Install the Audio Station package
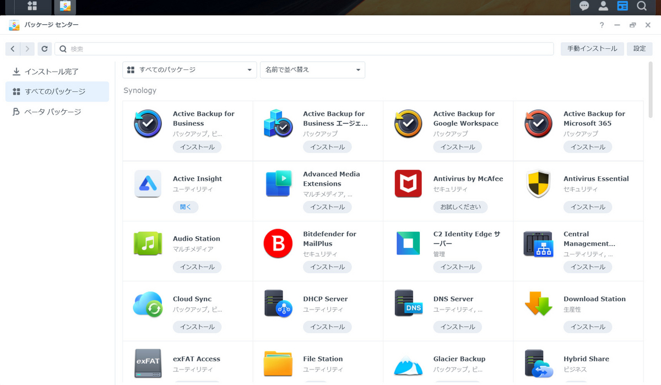The width and height of the screenshot is (661, 385). [197, 267]
